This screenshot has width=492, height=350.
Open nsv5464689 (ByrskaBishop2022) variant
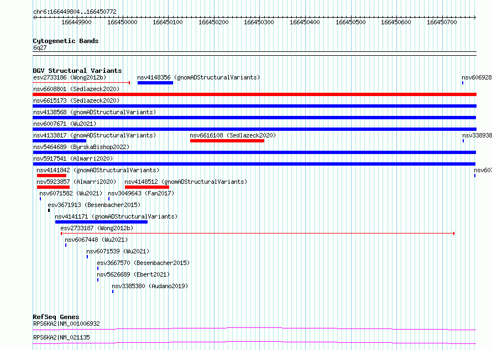[x=81, y=147]
